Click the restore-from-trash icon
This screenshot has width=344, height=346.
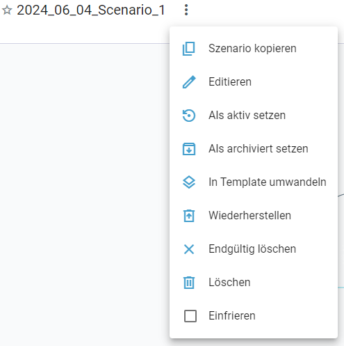coord(189,216)
